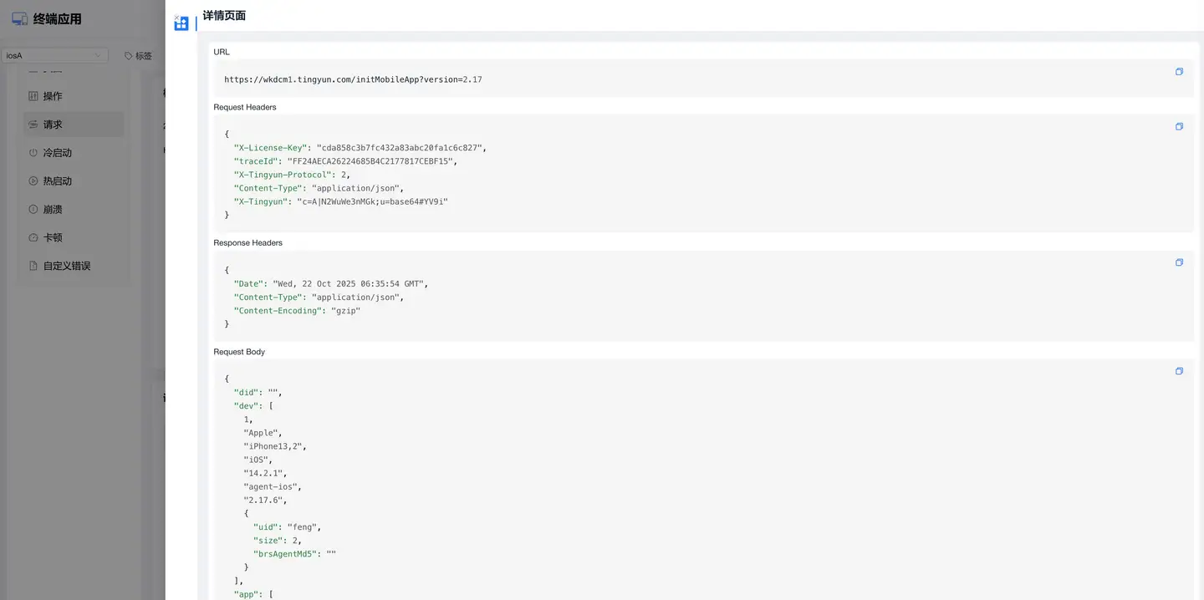Screen dimensions: 1204x600
Task: Open the 卡顿 sidebar entry
Action: pos(53,237)
